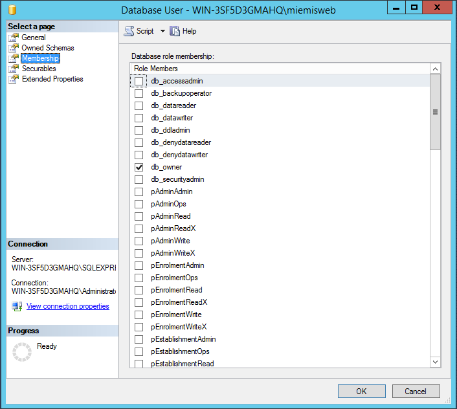This screenshot has width=457, height=409.
Task: Click the Extended Properties page icon
Action: pyautogui.click(x=14, y=79)
